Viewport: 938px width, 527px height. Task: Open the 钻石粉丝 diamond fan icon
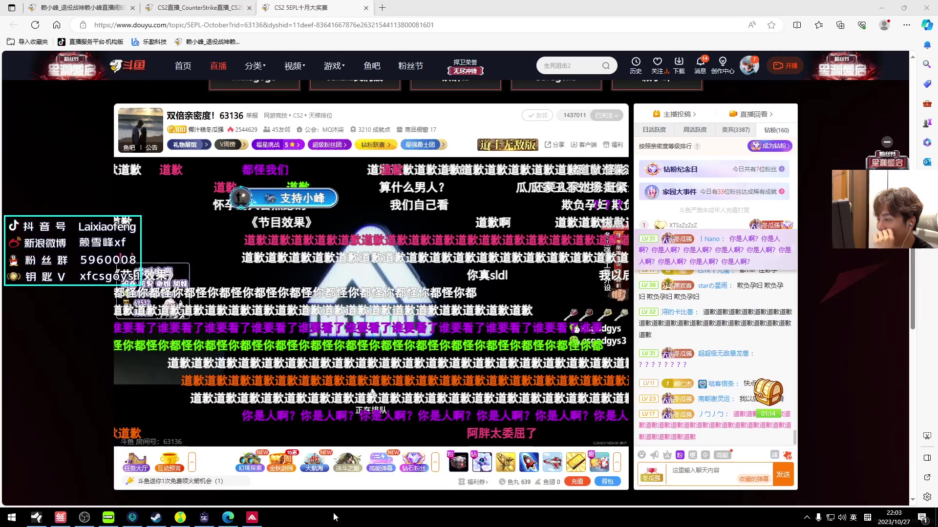[414, 462]
